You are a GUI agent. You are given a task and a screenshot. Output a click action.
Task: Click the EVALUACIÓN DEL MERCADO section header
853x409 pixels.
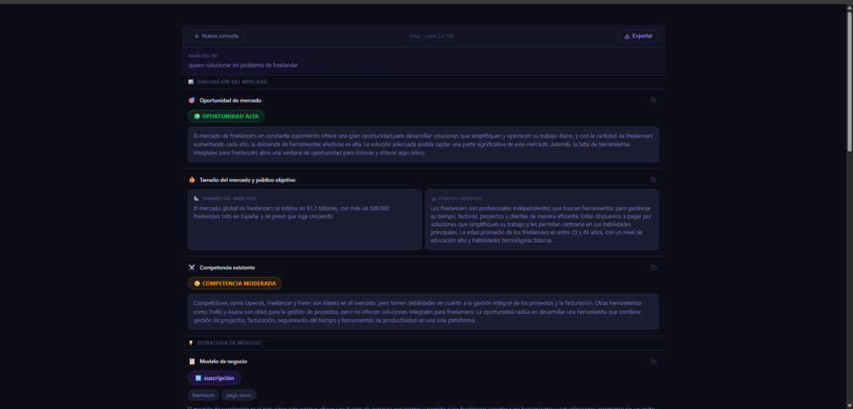233,81
